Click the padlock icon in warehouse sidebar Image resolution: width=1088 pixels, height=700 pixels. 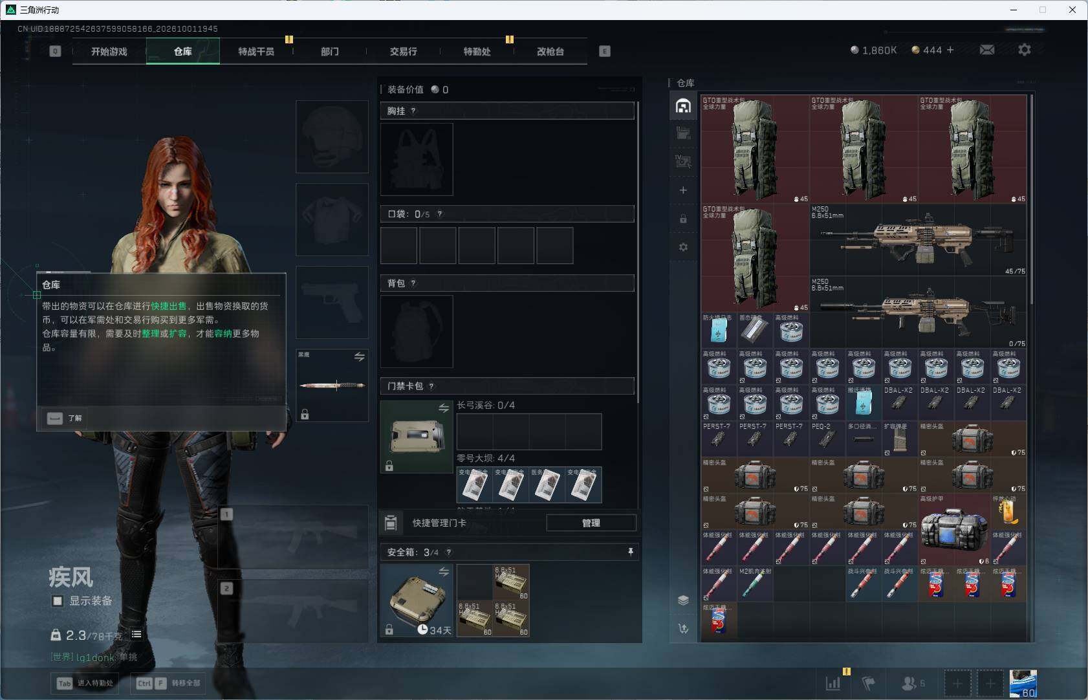click(x=683, y=219)
